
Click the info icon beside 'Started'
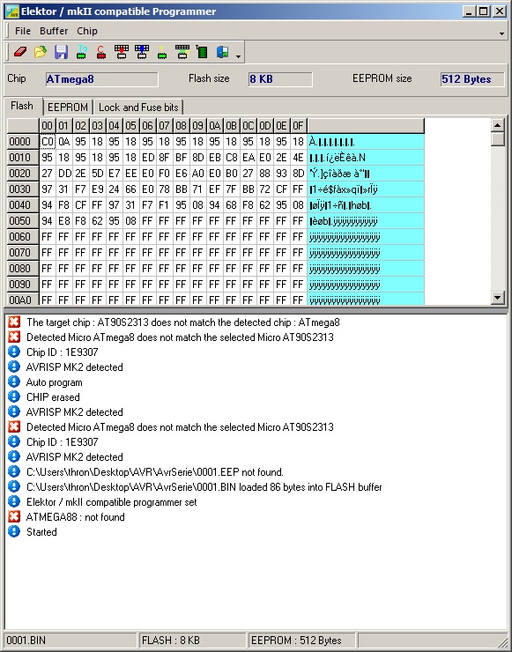pyautogui.click(x=14, y=531)
